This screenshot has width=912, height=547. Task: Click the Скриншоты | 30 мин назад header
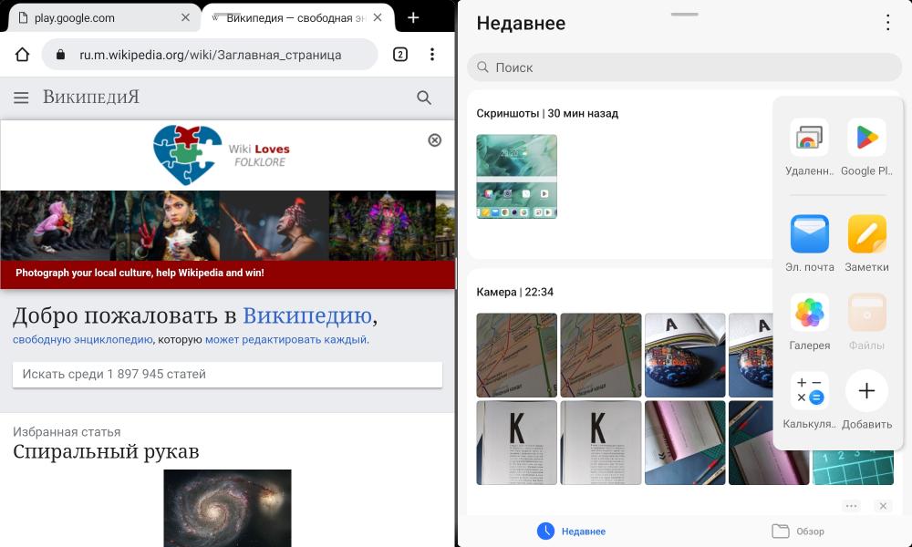(547, 113)
